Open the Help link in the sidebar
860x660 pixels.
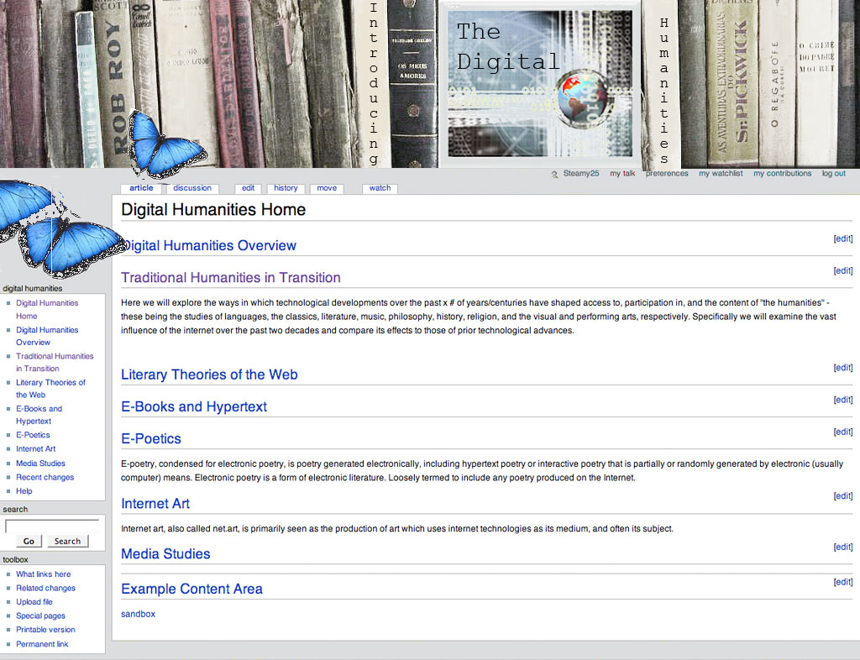[24, 491]
